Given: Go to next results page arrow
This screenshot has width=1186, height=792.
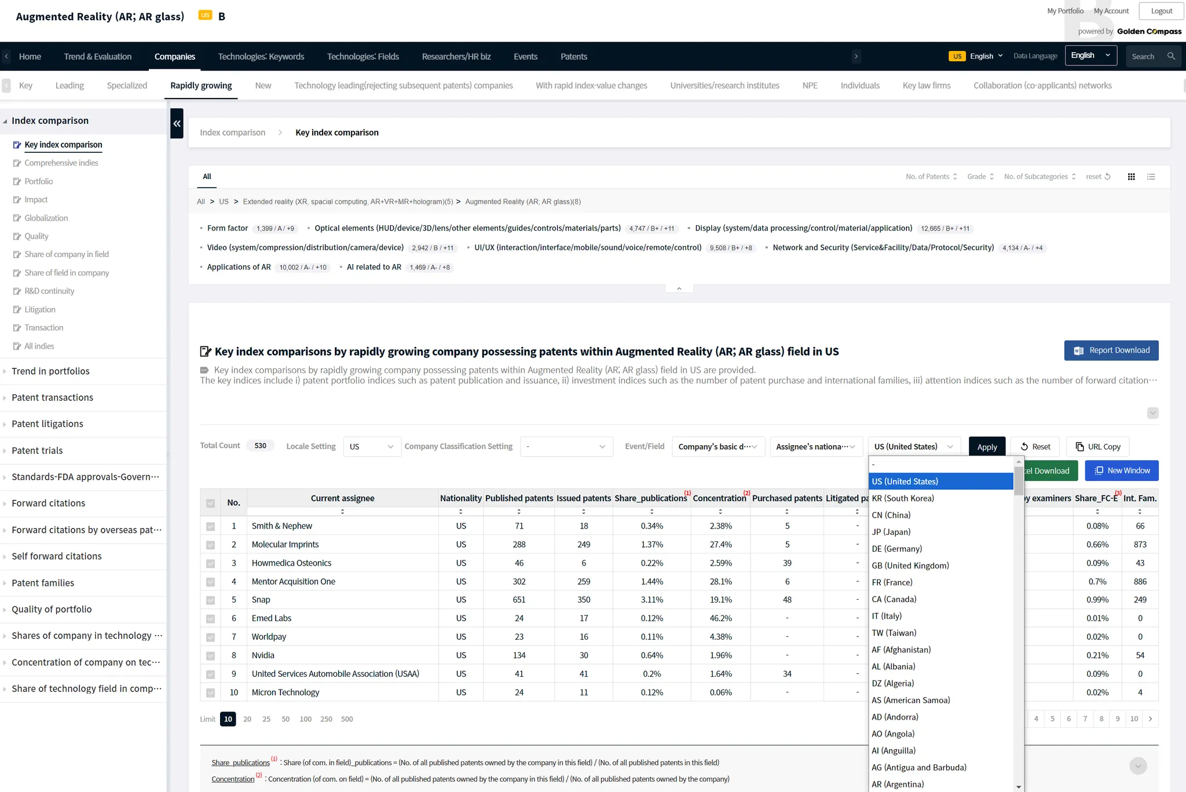Looking at the screenshot, I should click(x=1150, y=718).
